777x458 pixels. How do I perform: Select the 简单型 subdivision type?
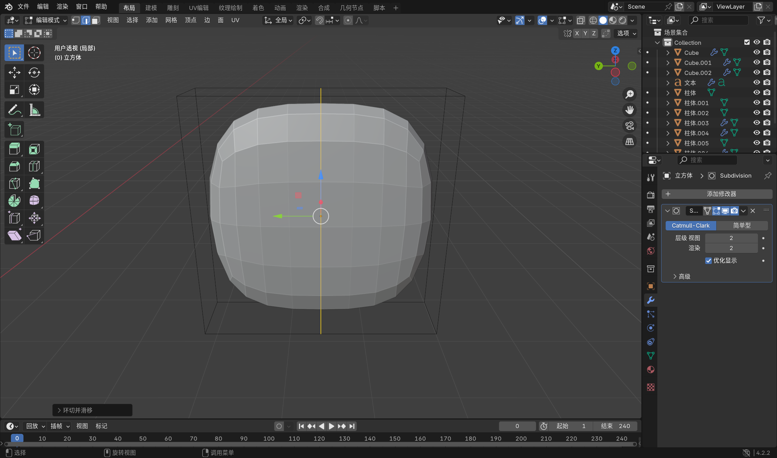tap(742, 226)
